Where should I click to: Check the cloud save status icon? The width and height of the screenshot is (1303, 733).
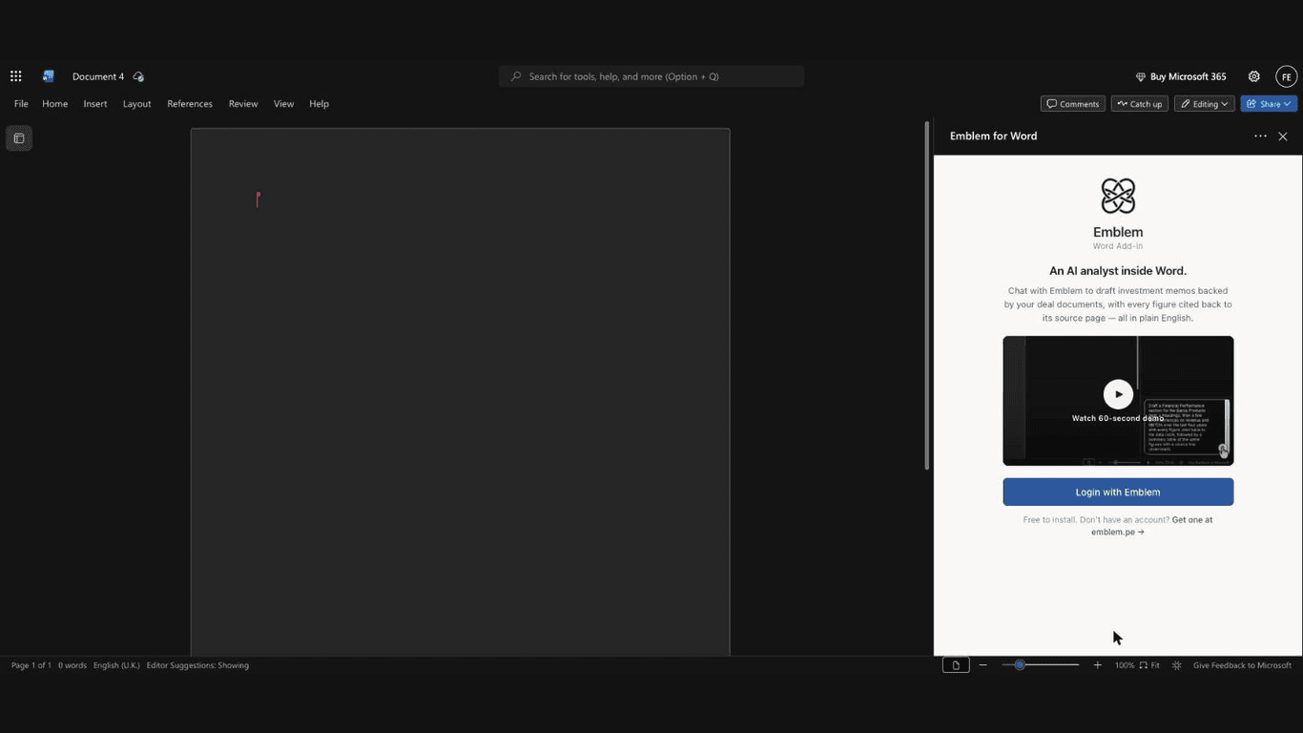(138, 76)
